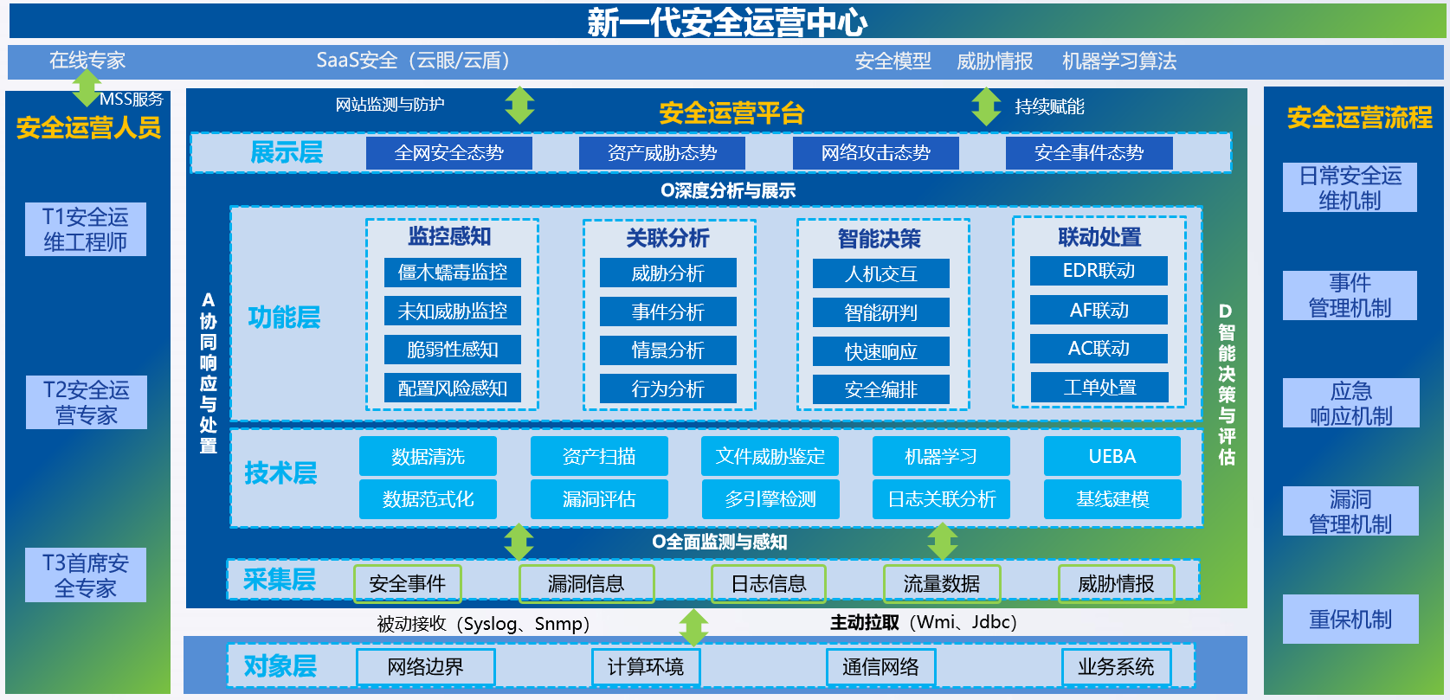Screen dimensions: 1450x700
Task: Click the green arrow next to 网站监测与防护
Action: (519, 106)
